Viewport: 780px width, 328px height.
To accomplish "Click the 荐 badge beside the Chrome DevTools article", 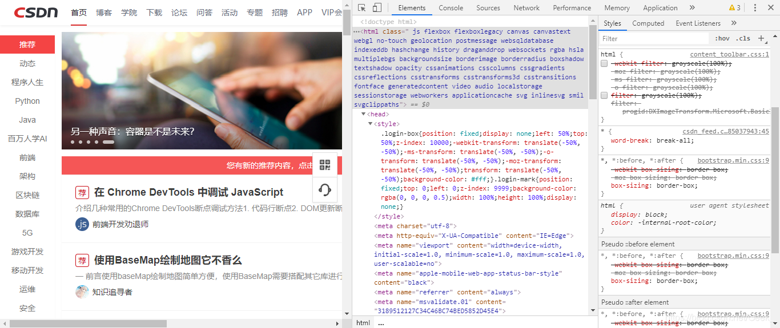I will (x=82, y=192).
